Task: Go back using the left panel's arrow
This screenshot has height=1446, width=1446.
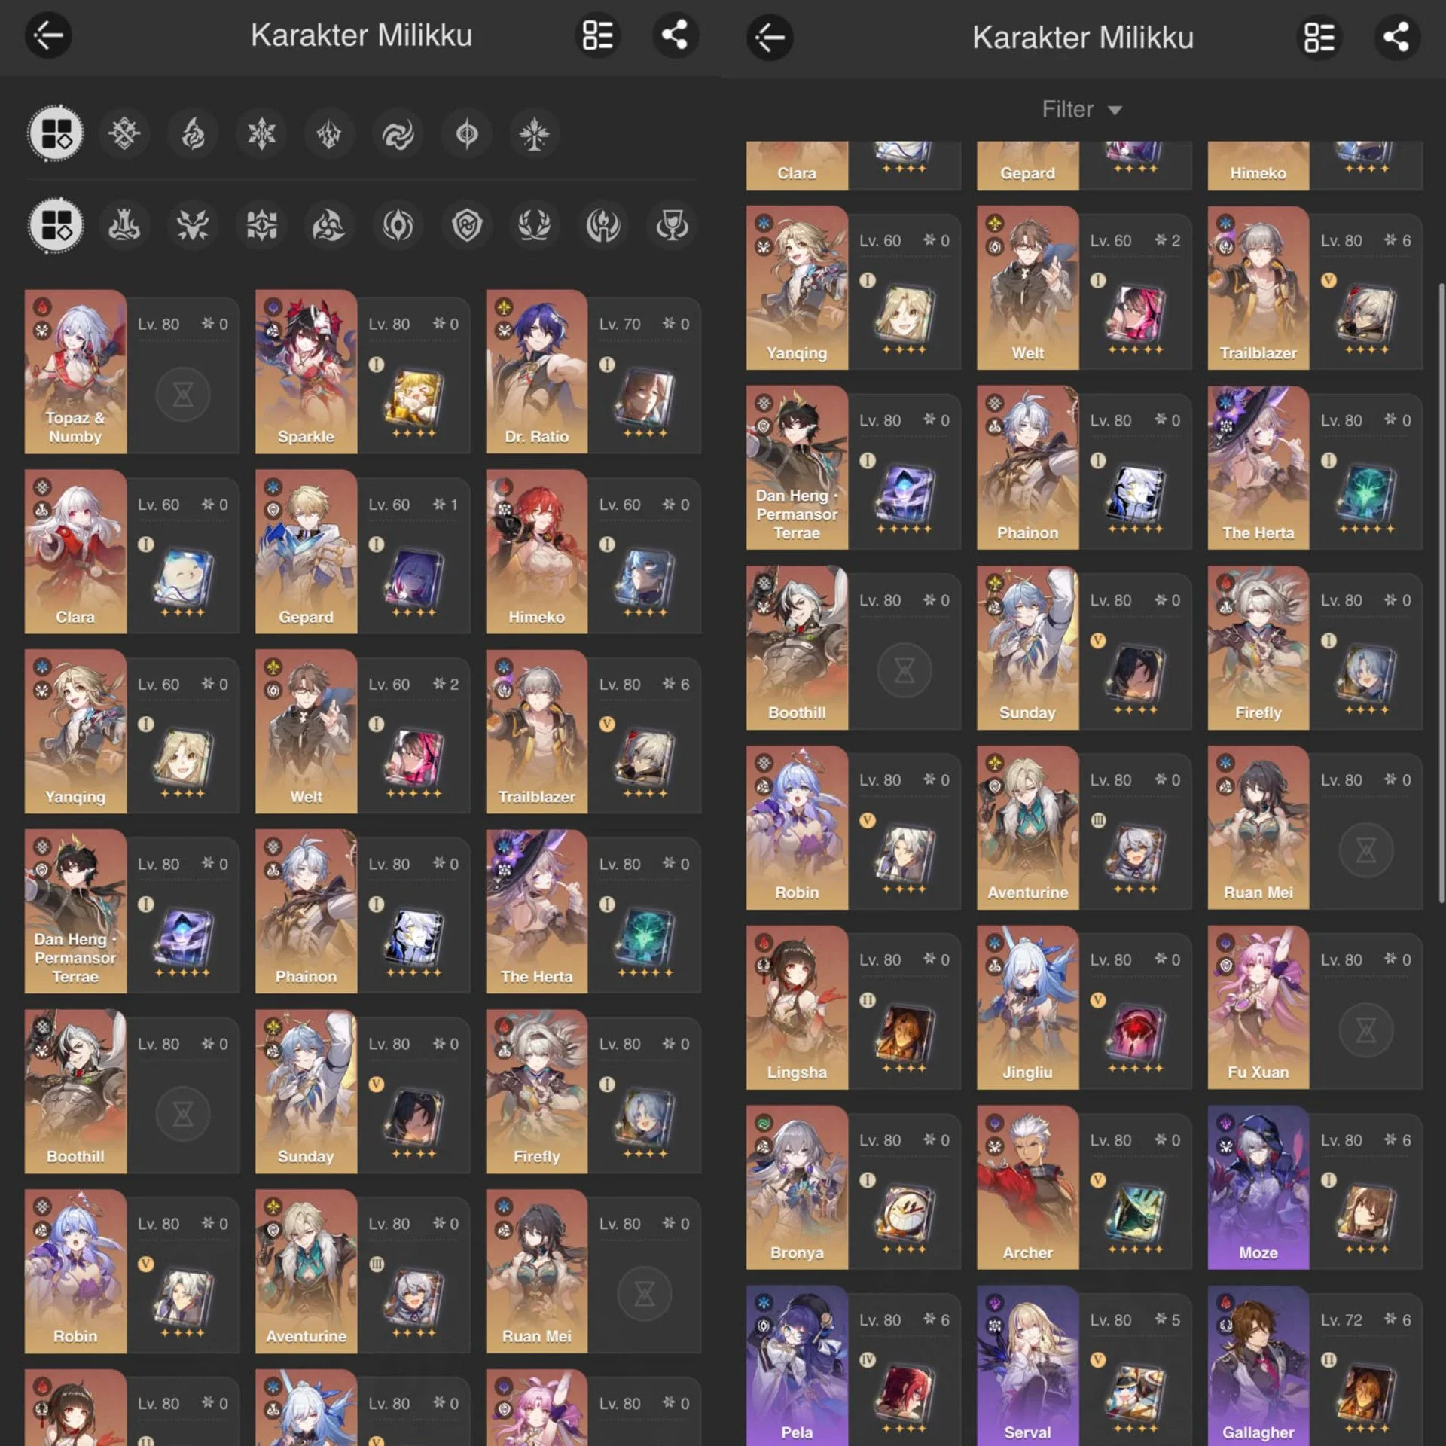Action: tap(49, 35)
